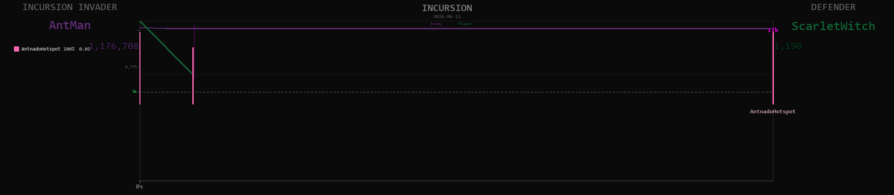
Task: Click the pink AntnadoHotspot legend swatch
Action: point(17,49)
